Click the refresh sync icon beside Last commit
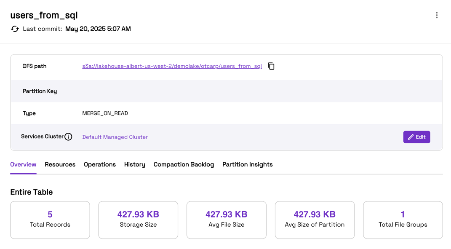Image resolution: width=451 pixels, height=249 pixels. [x=15, y=29]
